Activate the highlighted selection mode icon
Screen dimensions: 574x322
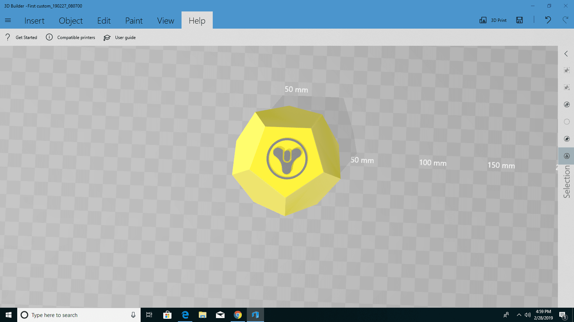(x=566, y=156)
